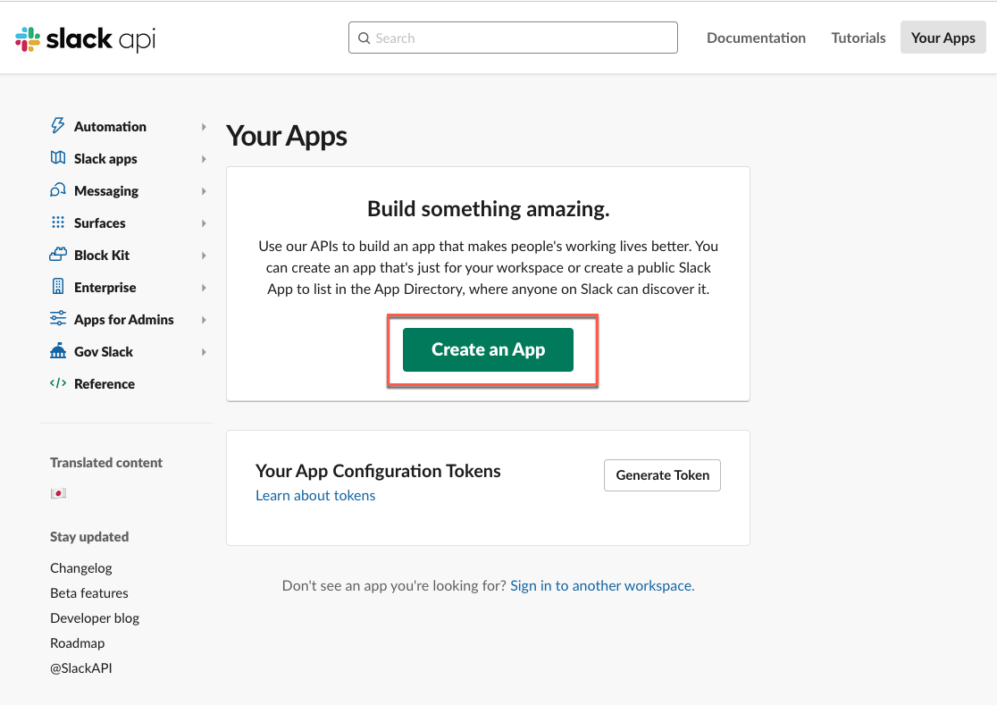Click the Reference code brackets icon

[x=58, y=382]
